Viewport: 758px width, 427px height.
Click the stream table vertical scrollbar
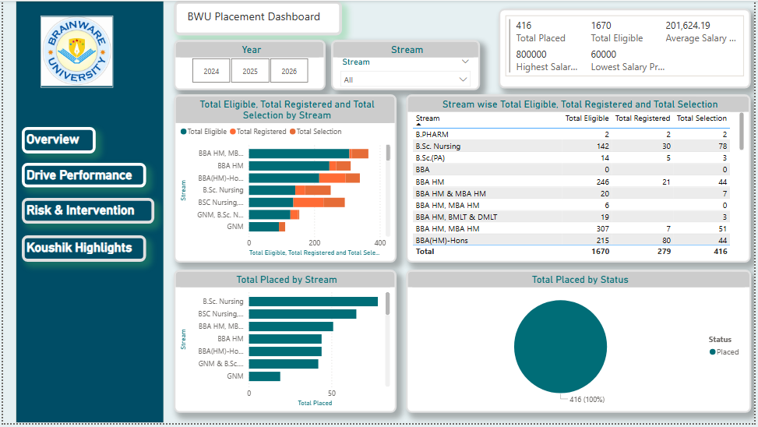point(742,132)
